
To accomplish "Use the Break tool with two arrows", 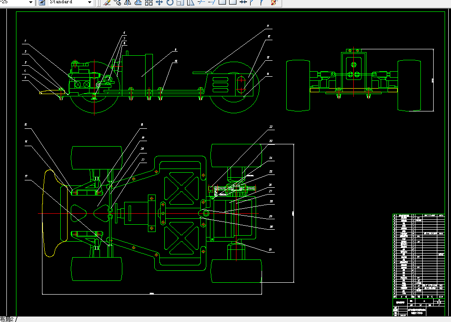I will 243,3.
